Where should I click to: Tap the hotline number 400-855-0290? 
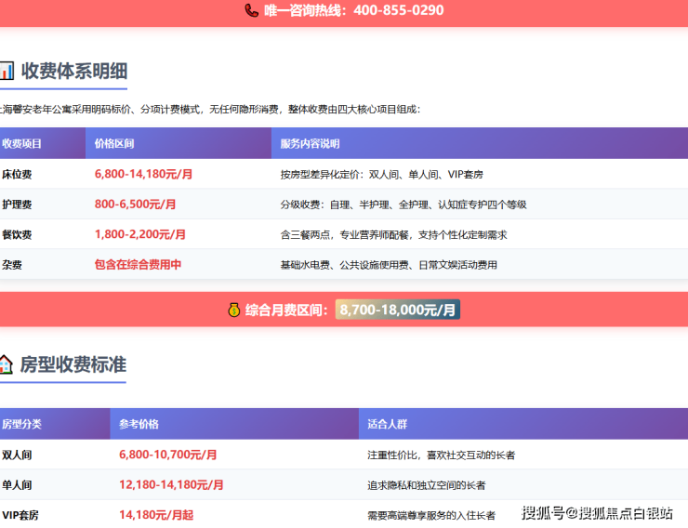(399, 11)
